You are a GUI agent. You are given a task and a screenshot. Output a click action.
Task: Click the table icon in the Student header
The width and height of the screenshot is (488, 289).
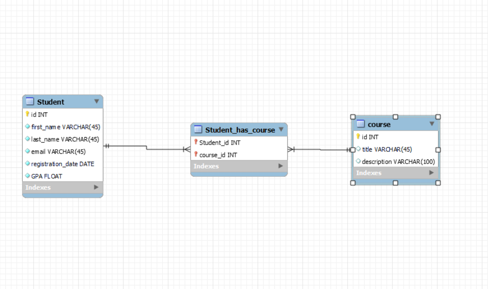[x=30, y=101]
